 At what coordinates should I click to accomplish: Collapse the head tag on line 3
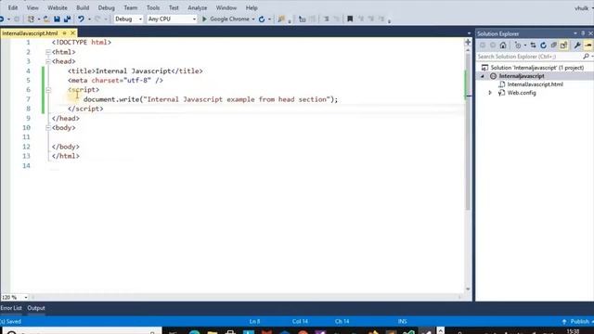point(48,61)
